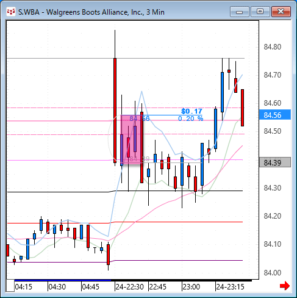Click the 22:45 time axis label
This screenshot has height=298, width=297.
(157, 287)
